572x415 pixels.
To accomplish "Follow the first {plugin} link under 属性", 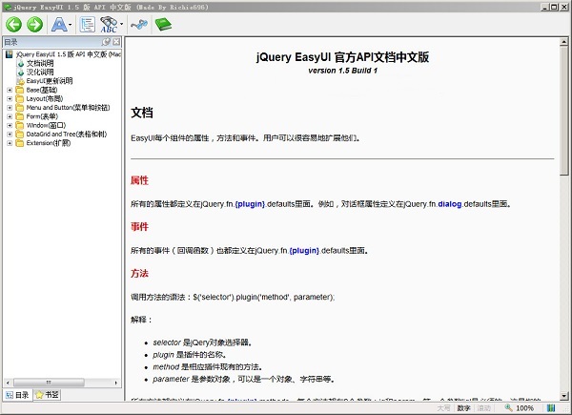I will tap(250, 204).
